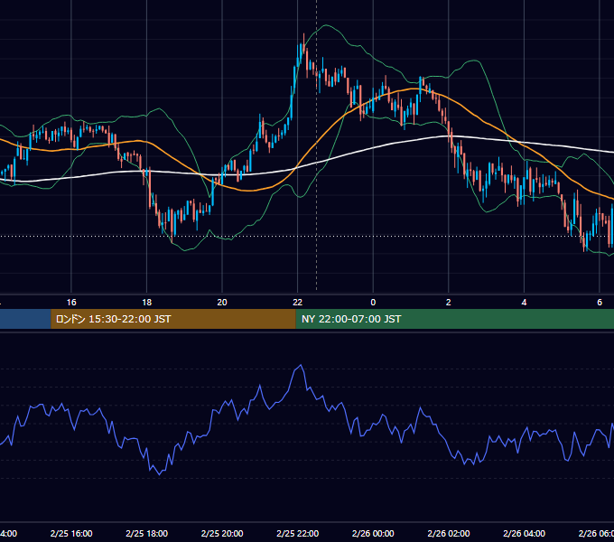Click the 16 hour label on upper axis
614x542 pixels.
pos(71,303)
